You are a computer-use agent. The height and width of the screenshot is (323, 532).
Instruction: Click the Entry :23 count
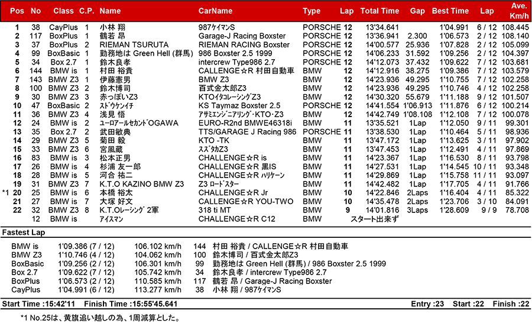(427, 304)
